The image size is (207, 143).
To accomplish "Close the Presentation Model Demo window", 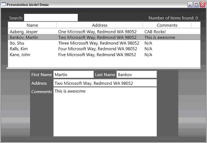I will [203, 5].
